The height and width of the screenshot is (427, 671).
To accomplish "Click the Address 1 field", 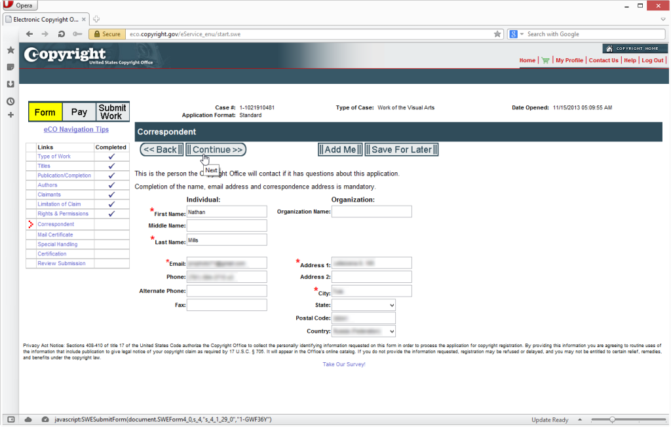I will pos(372,263).
